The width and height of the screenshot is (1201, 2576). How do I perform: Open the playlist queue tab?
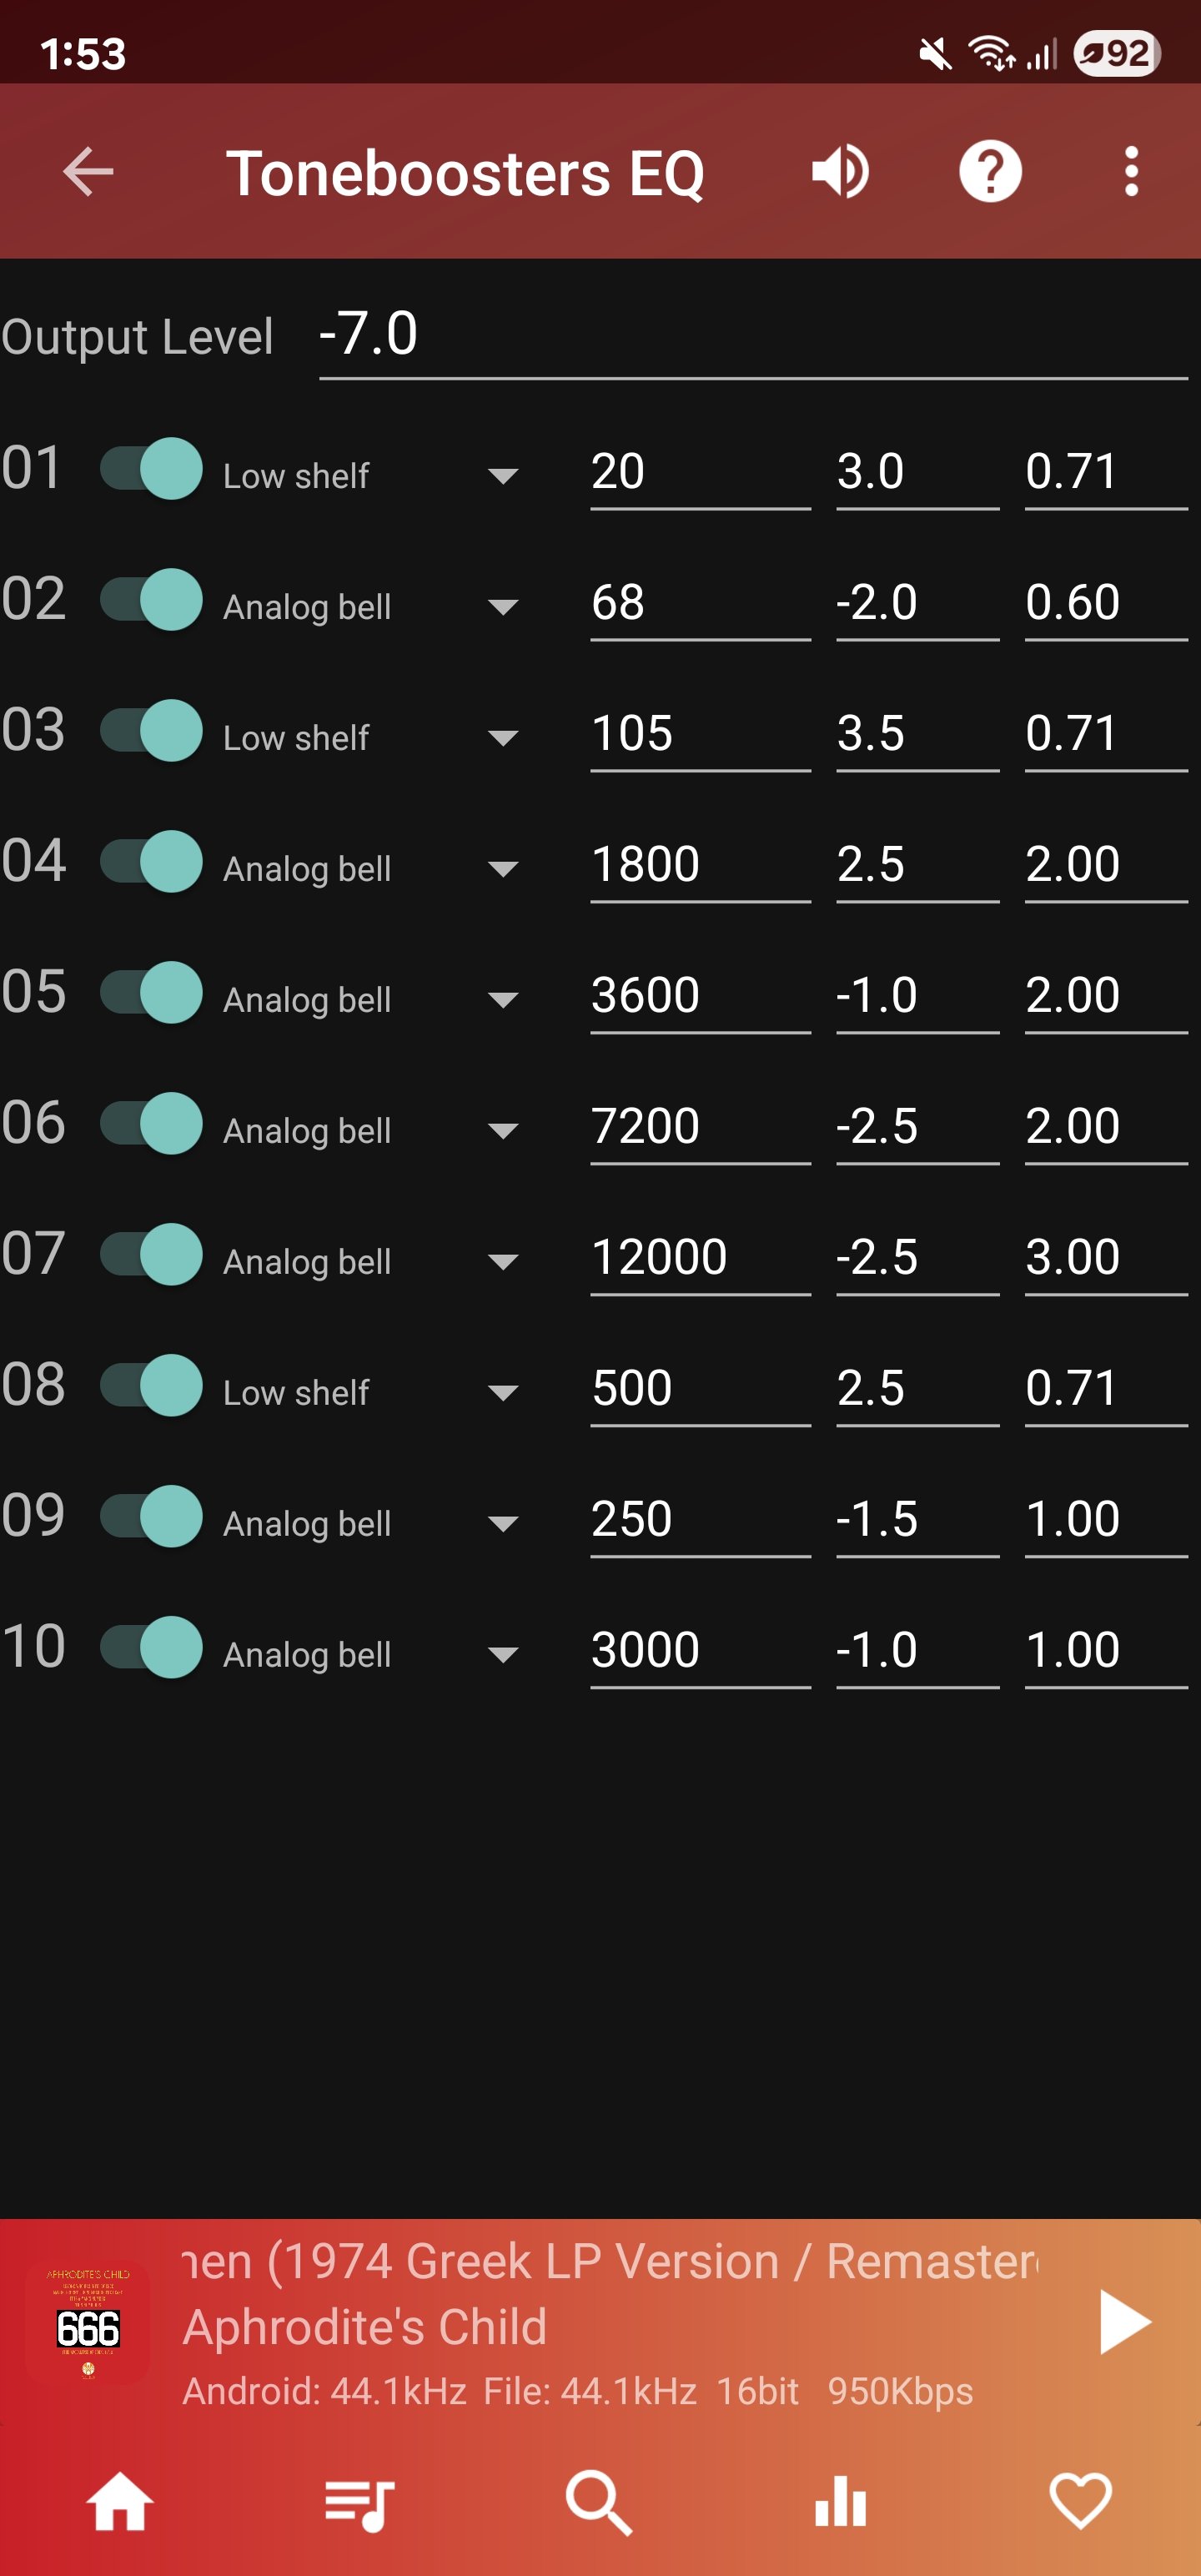pos(360,2504)
